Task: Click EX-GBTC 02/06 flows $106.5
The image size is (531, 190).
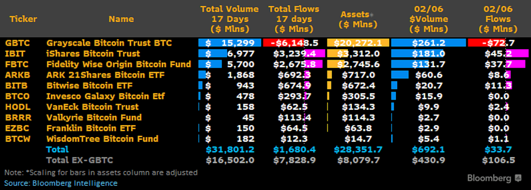Action: (498, 160)
